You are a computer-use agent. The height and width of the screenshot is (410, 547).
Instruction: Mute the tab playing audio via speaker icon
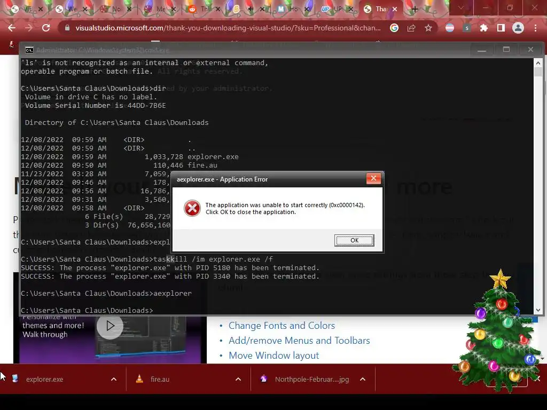click(x=251, y=9)
